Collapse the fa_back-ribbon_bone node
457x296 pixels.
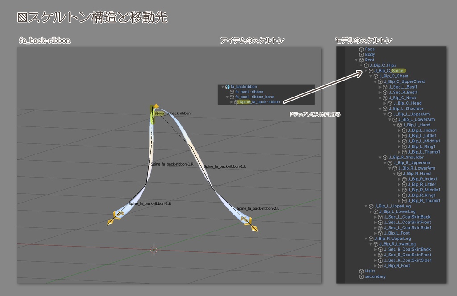[227, 97]
